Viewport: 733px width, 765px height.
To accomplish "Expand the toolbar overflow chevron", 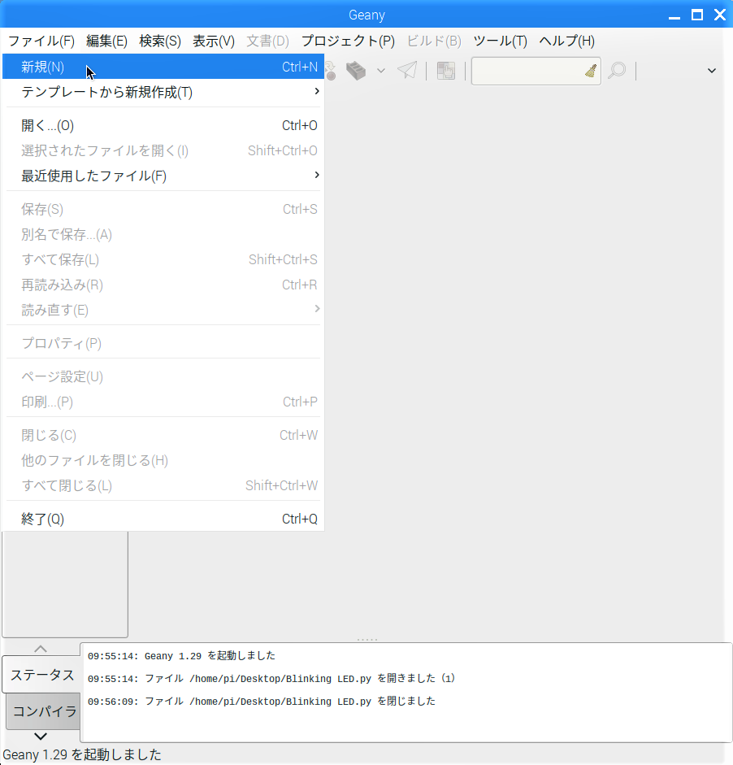I will [712, 71].
